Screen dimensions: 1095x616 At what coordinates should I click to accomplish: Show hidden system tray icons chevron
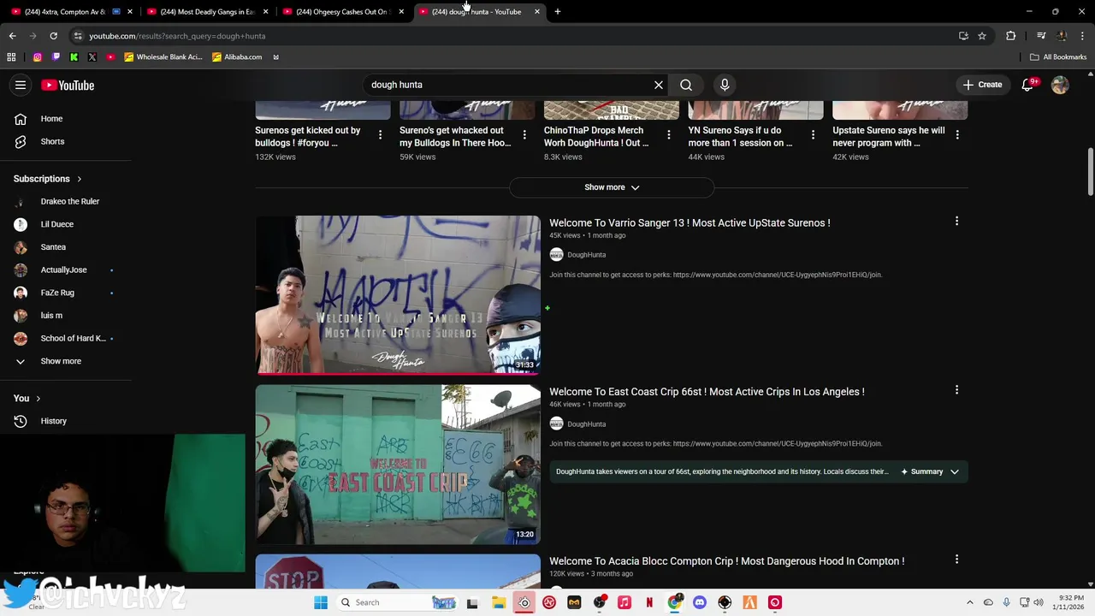tap(969, 602)
